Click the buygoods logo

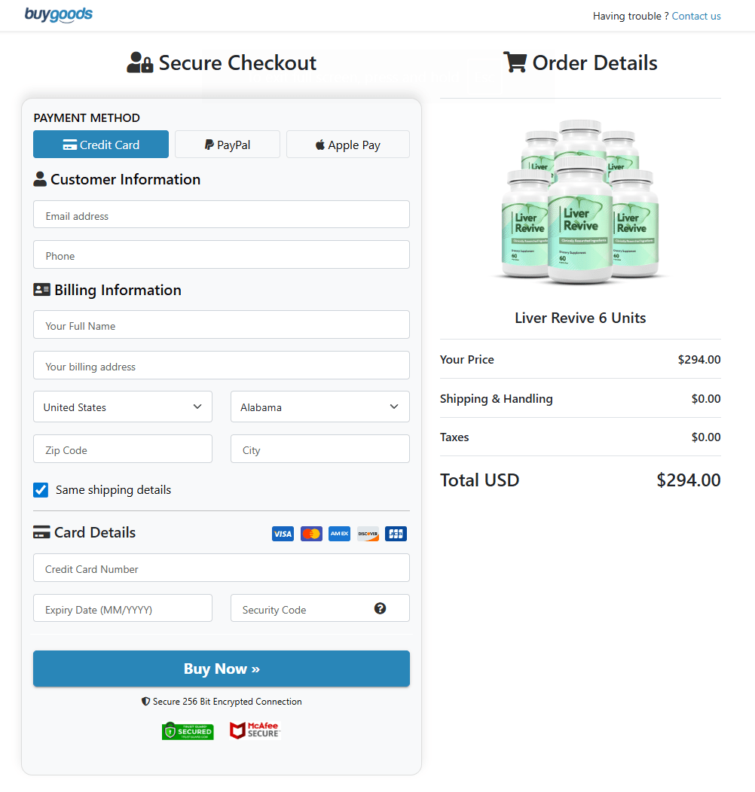click(59, 14)
